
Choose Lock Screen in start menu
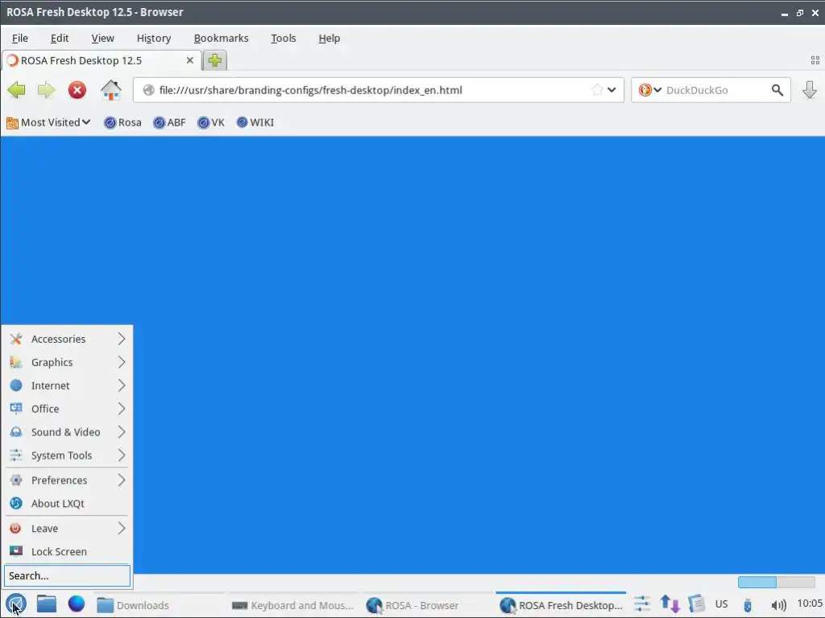tap(68, 552)
